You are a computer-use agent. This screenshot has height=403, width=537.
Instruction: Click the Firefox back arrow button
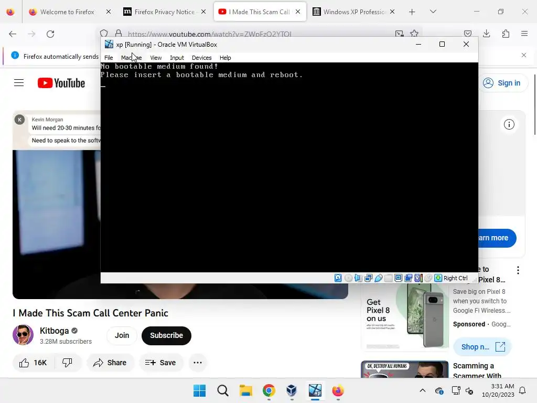click(13, 34)
